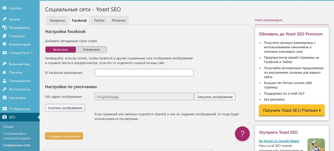Select the Аккаунты tab
This screenshot has height=151, width=334.
[57, 21]
